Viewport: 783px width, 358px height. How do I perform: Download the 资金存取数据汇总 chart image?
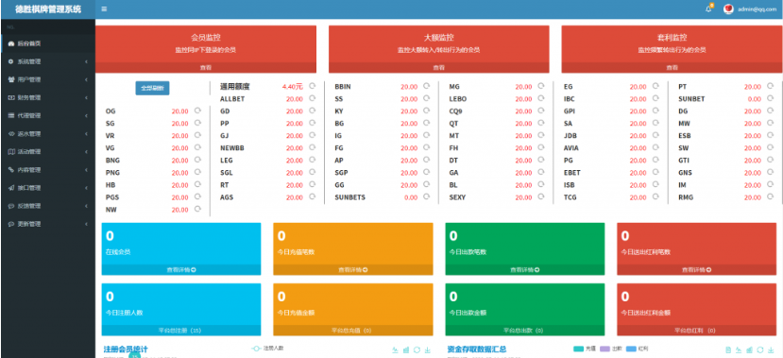[x=772, y=350]
